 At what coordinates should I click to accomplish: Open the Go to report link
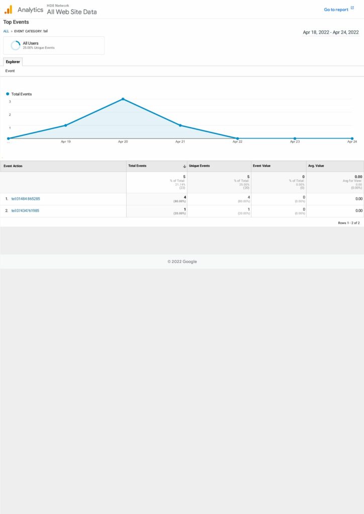[335, 10]
